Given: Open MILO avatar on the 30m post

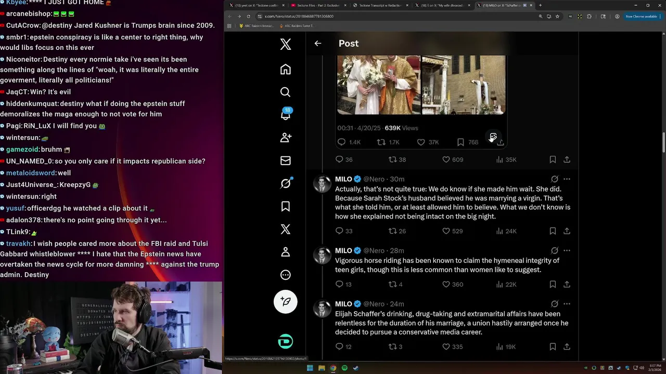Looking at the screenshot, I should [322, 184].
